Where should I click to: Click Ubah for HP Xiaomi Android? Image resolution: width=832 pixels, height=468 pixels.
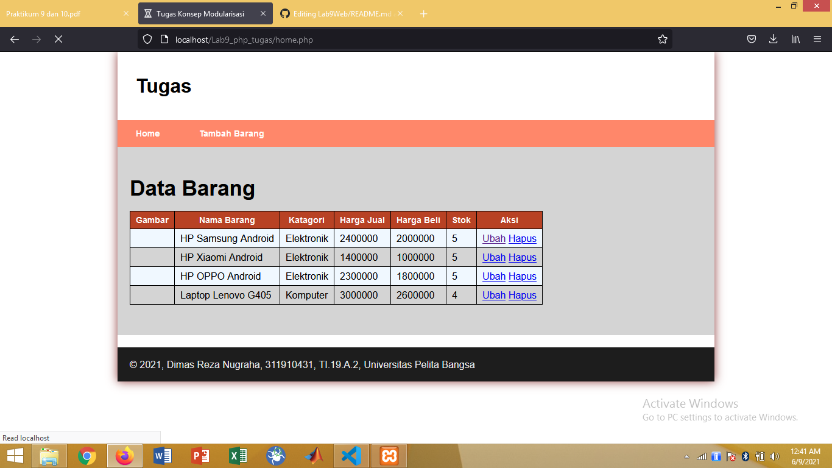(494, 258)
